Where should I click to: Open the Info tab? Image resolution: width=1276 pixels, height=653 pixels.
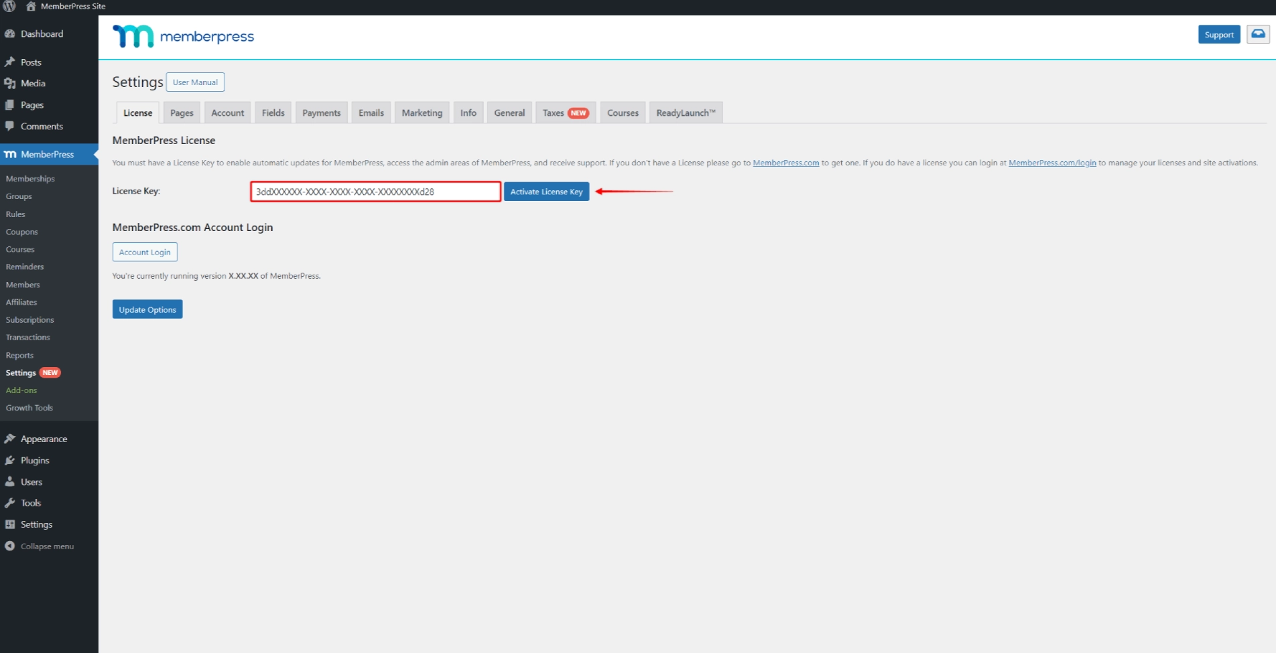468,113
